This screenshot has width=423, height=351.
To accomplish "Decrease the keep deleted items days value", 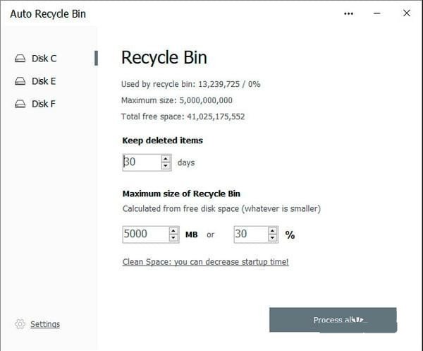I will tap(166, 166).
